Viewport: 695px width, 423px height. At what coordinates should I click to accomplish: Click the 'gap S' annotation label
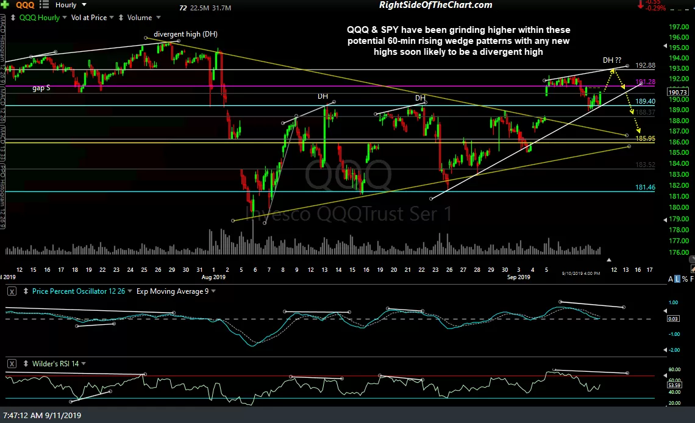[41, 88]
